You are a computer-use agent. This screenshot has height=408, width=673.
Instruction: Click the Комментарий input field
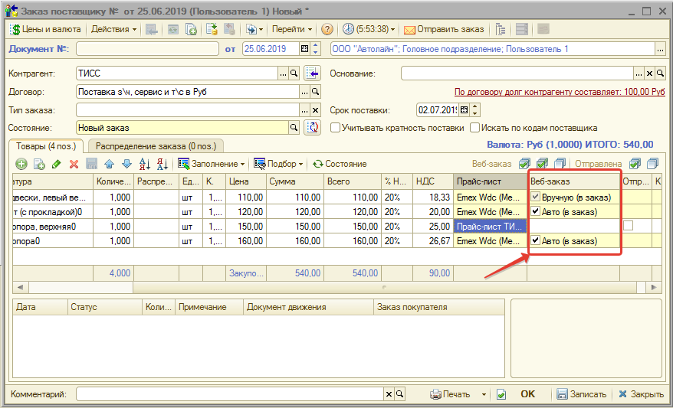(230, 394)
